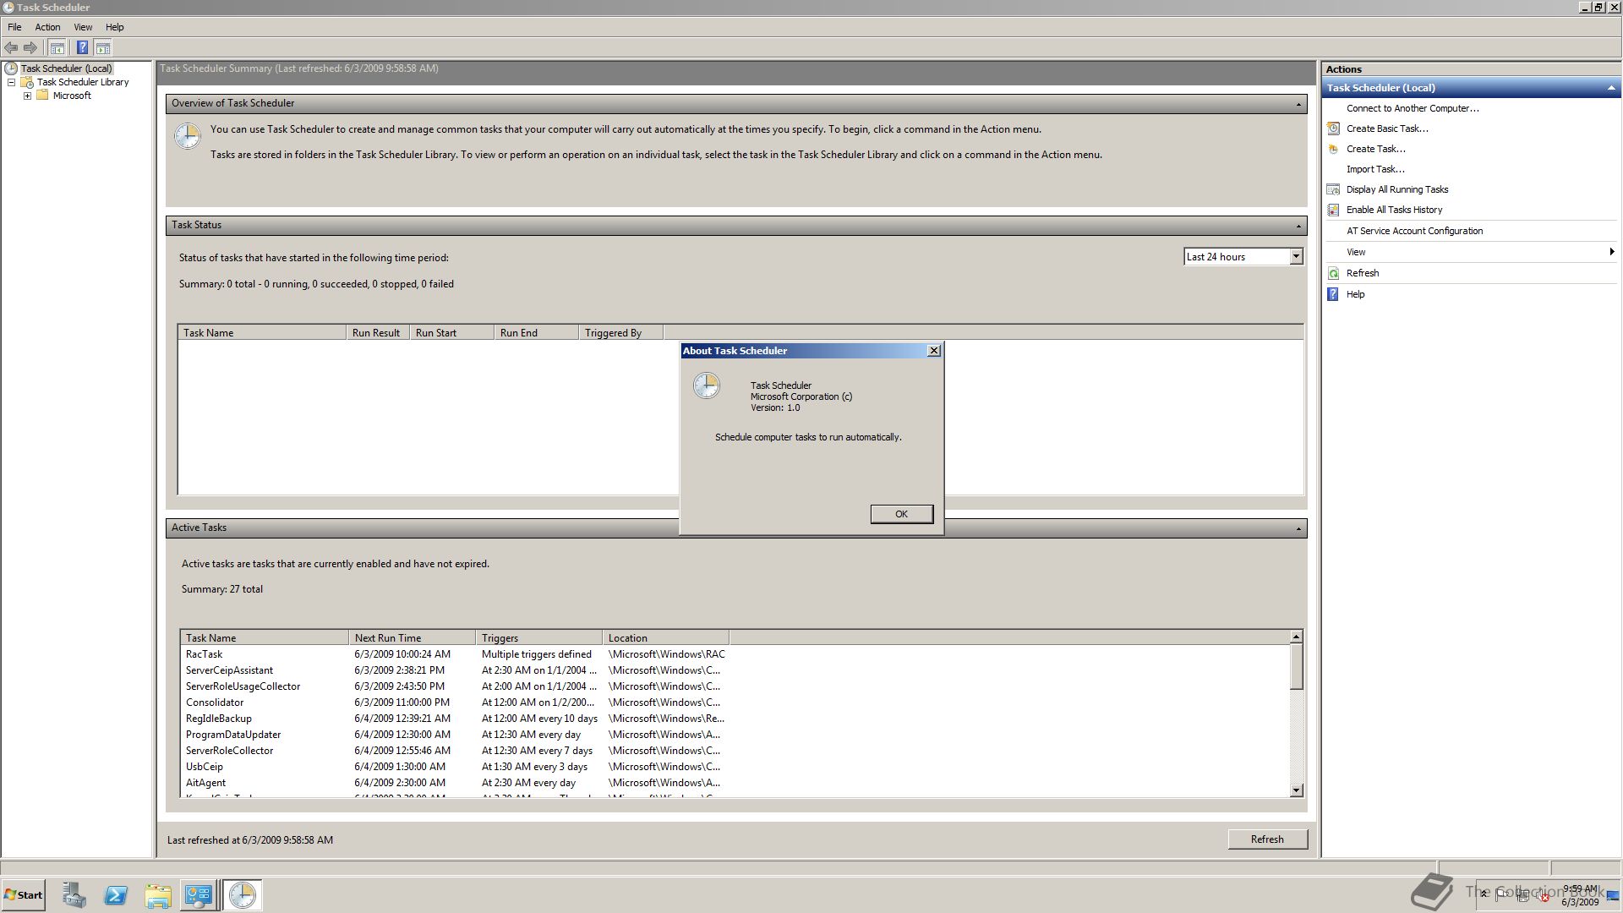Click Import Task action link
1623x913 pixels.
1375,169
